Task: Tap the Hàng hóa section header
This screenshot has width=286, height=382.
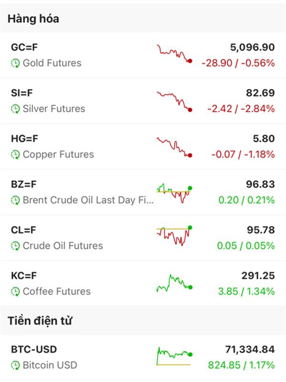Action: (x=33, y=19)
